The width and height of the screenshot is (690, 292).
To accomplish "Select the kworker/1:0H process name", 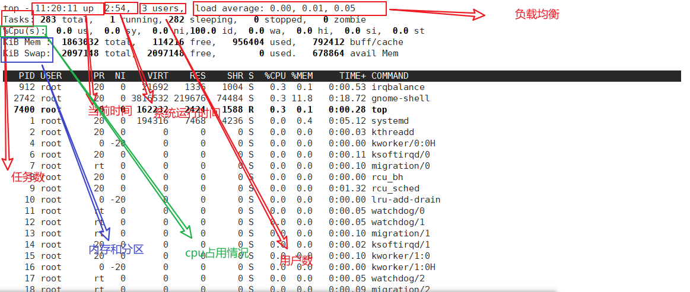I will tap(403, 267).
